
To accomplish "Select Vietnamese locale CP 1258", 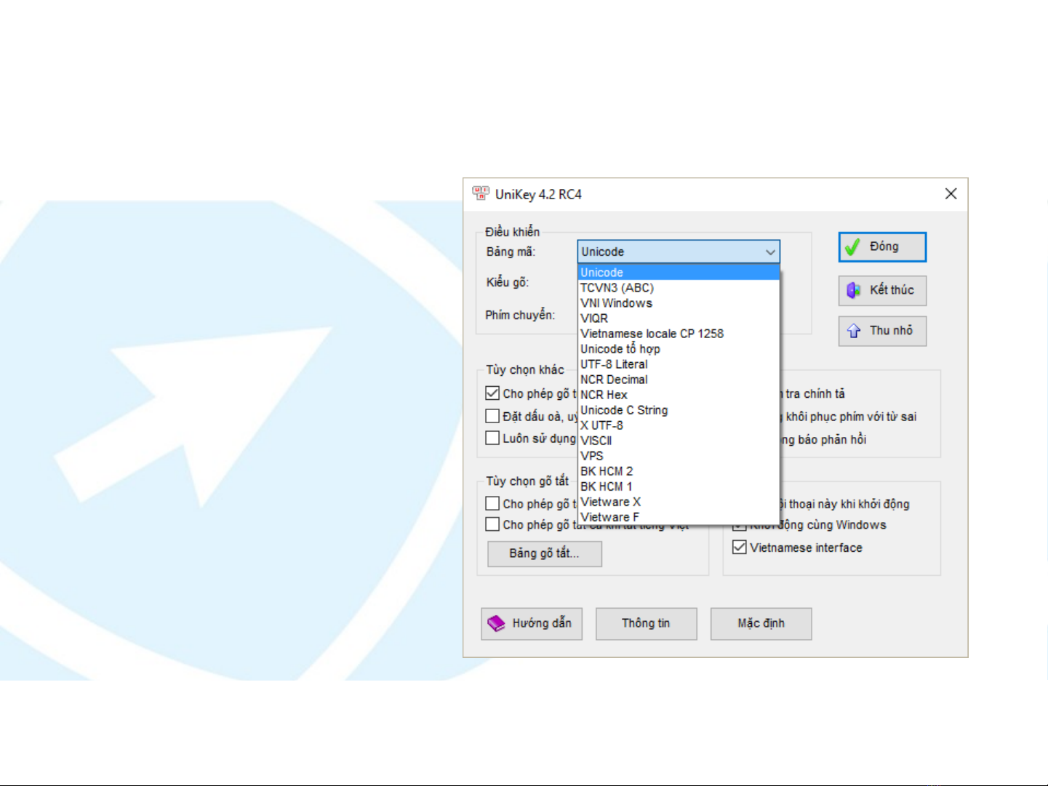I will click(679, 334).
